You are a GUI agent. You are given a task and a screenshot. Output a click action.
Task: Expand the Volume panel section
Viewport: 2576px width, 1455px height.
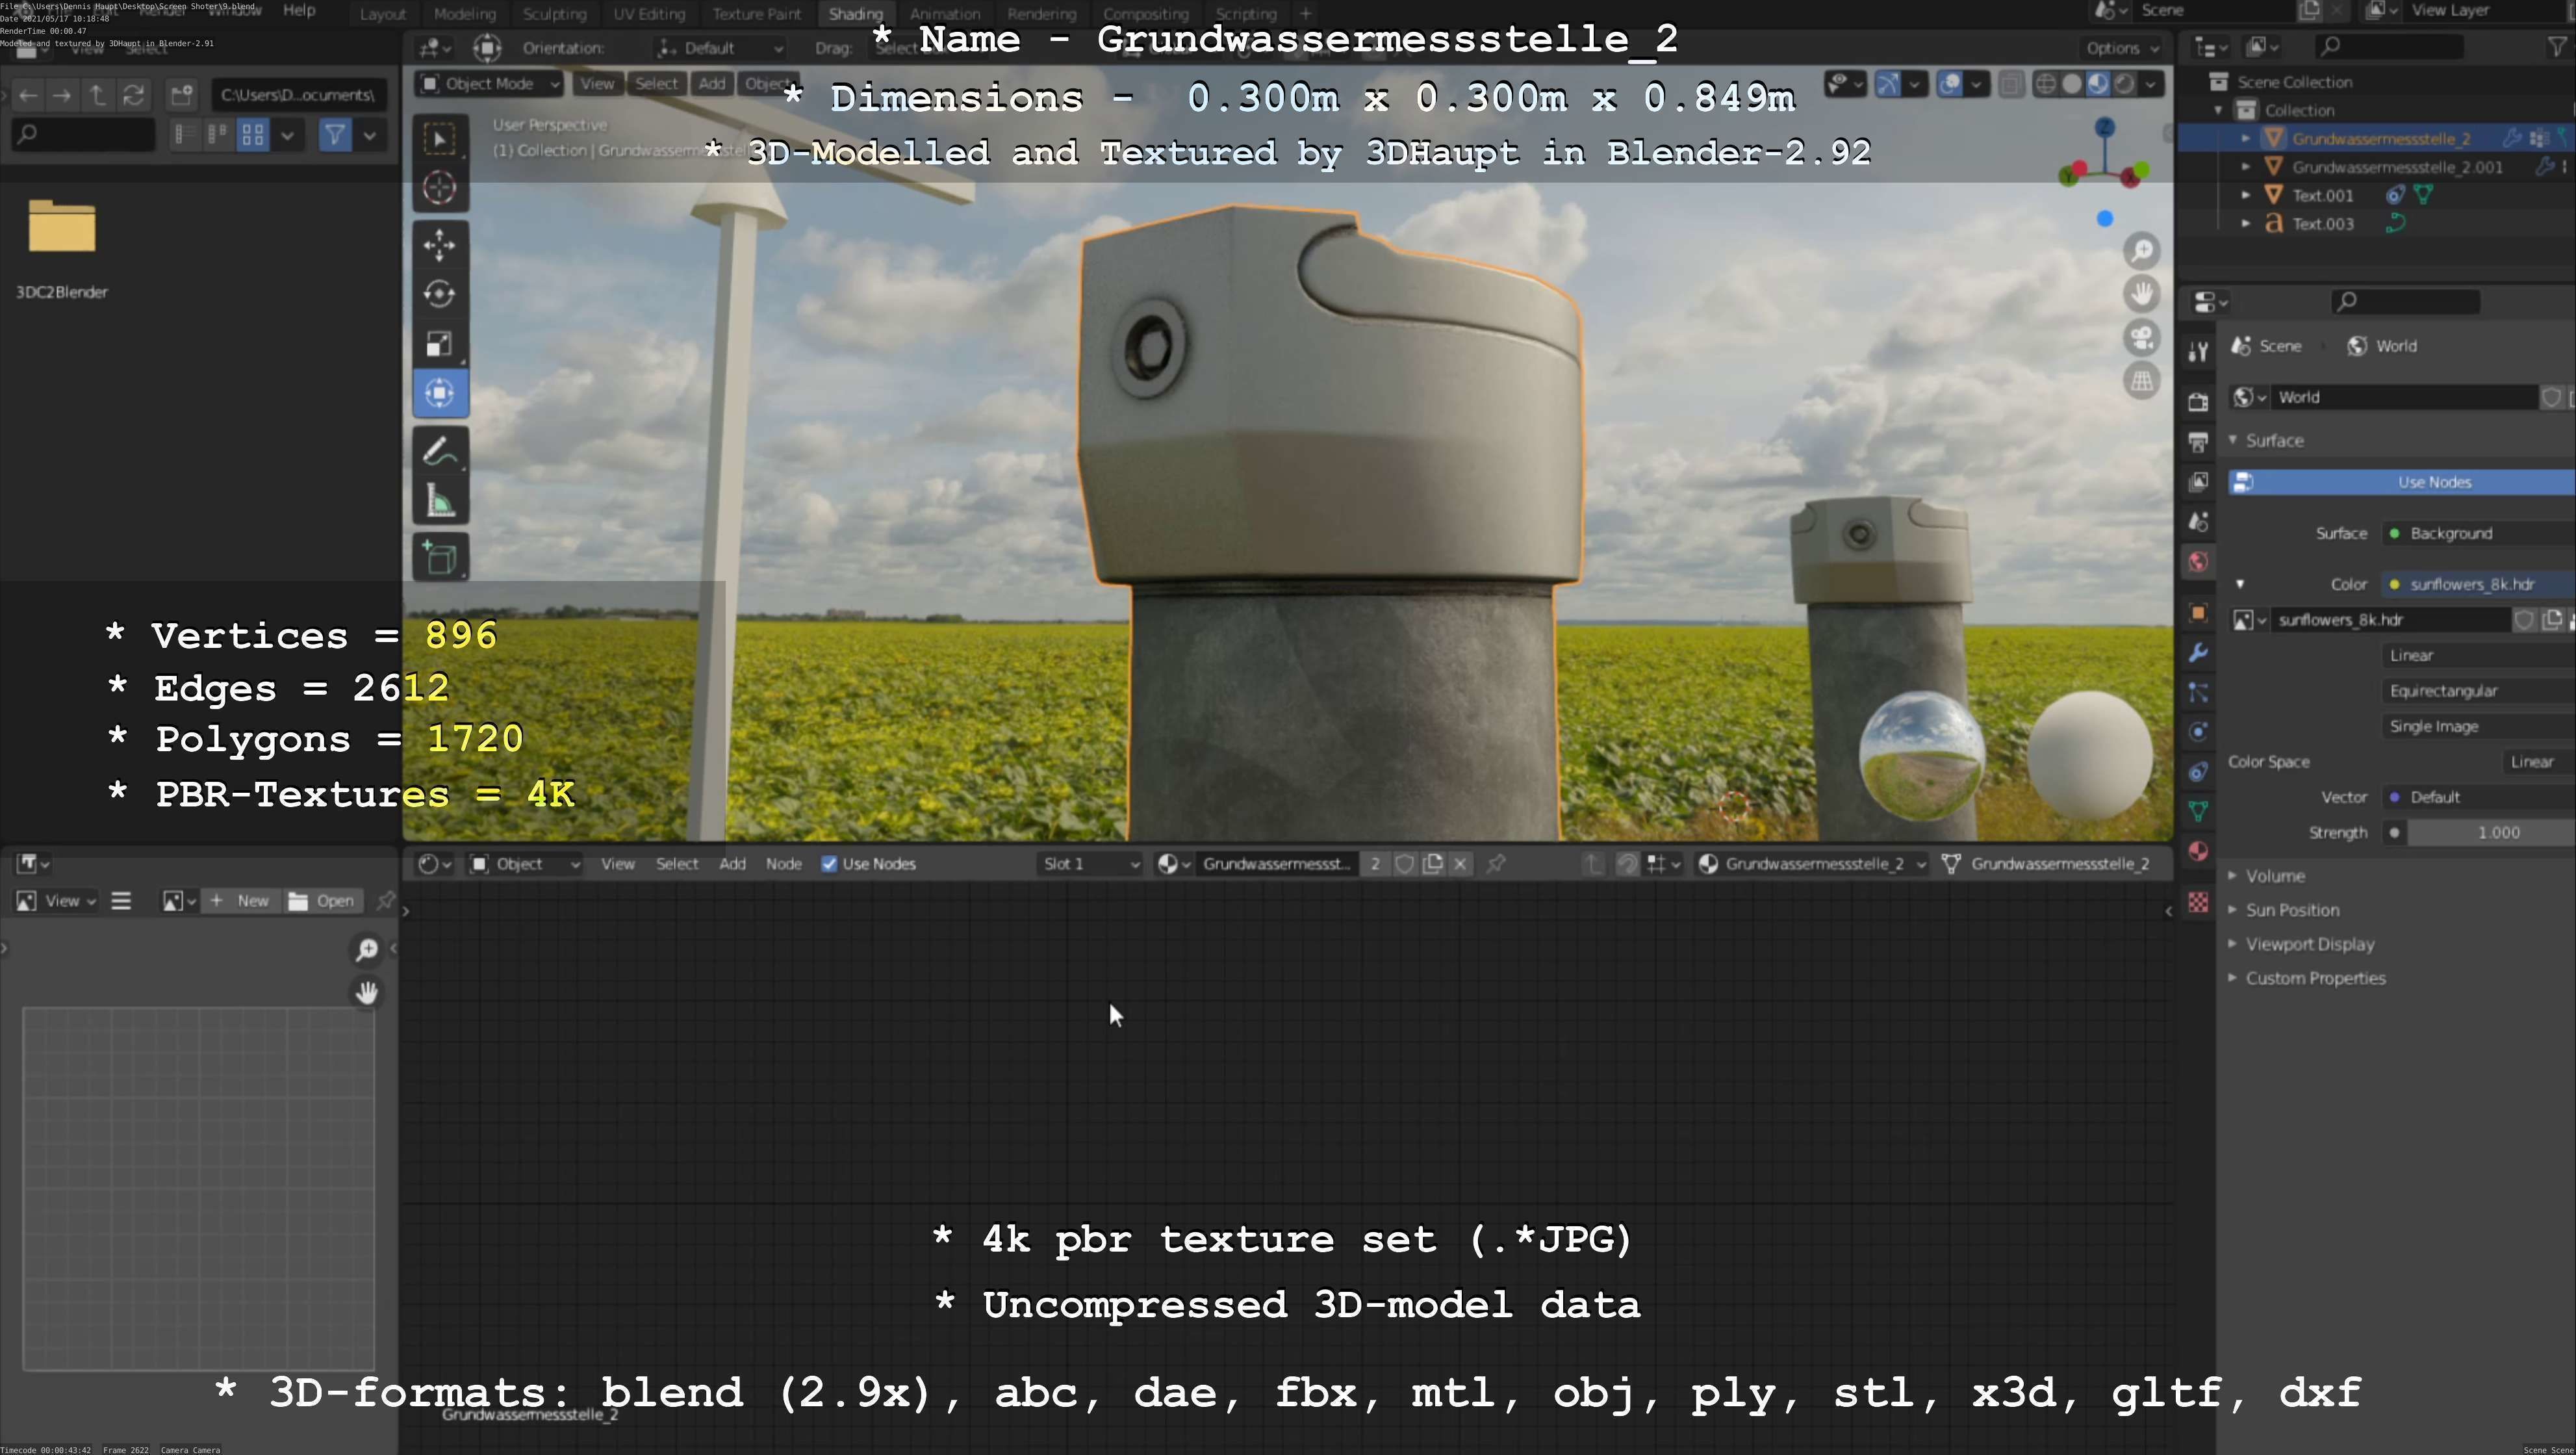pos(2274,876)
